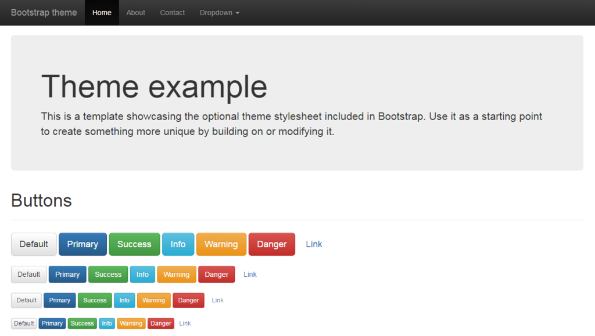Click the large Success button
This screenshot has width=595, height=336.
coord(134,244)
